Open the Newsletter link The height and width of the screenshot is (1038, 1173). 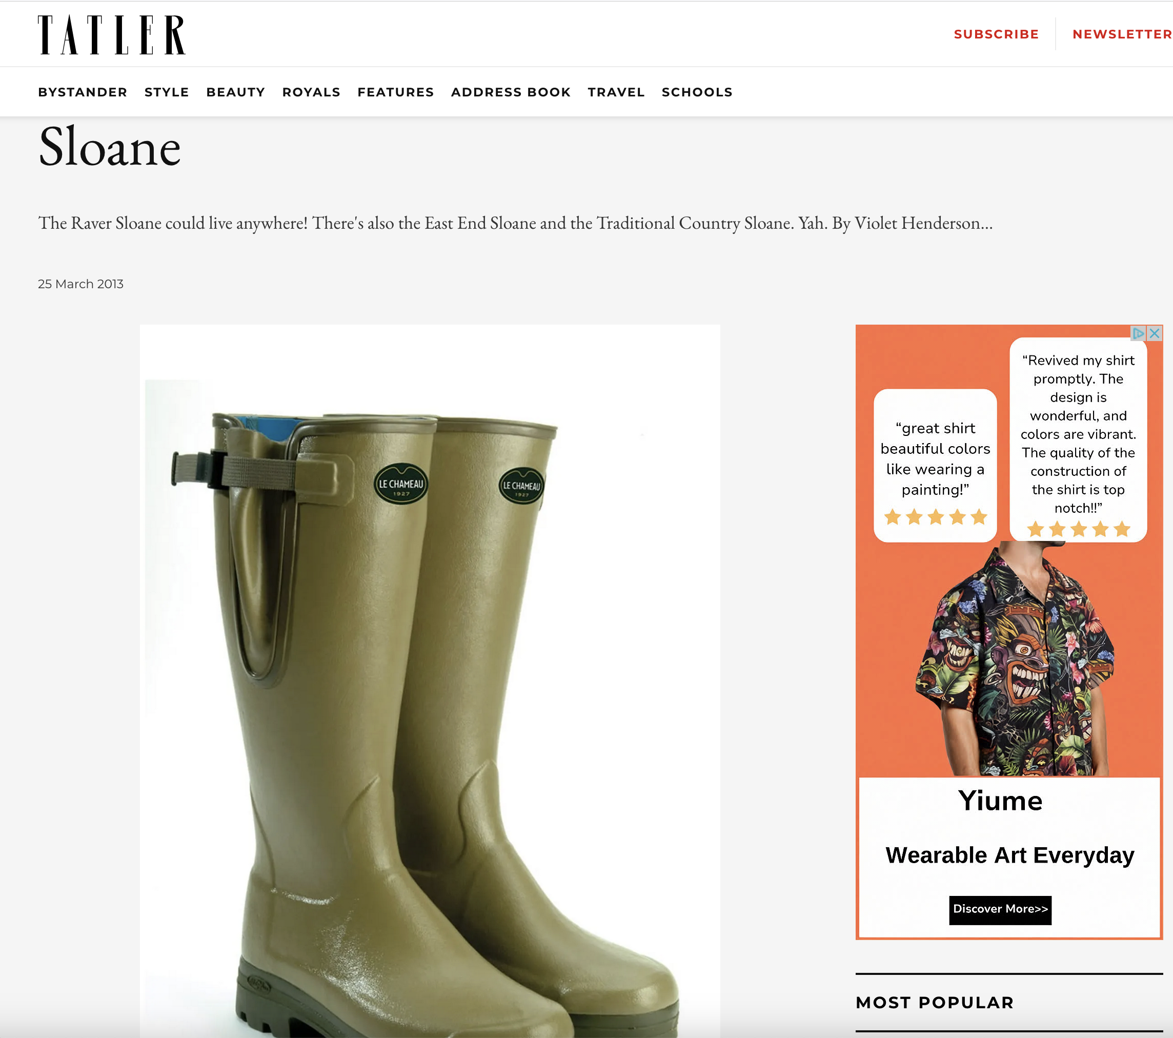coord(1122,34)
